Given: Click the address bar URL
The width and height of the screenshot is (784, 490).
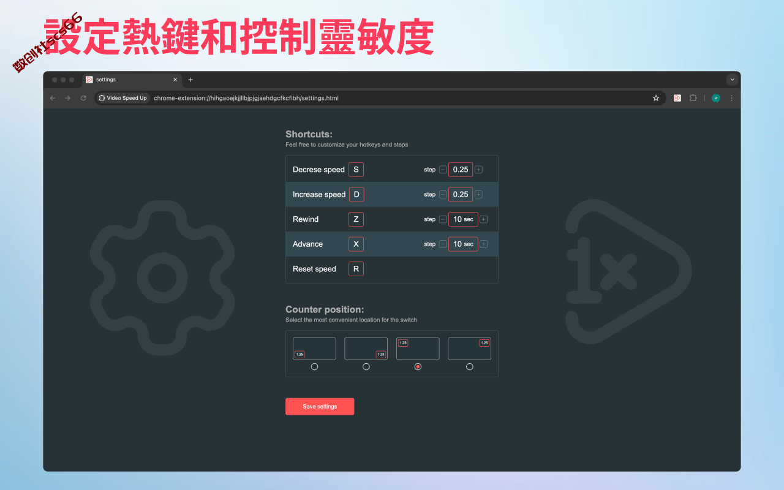Looking at the screenshot, I should [246, 98].
